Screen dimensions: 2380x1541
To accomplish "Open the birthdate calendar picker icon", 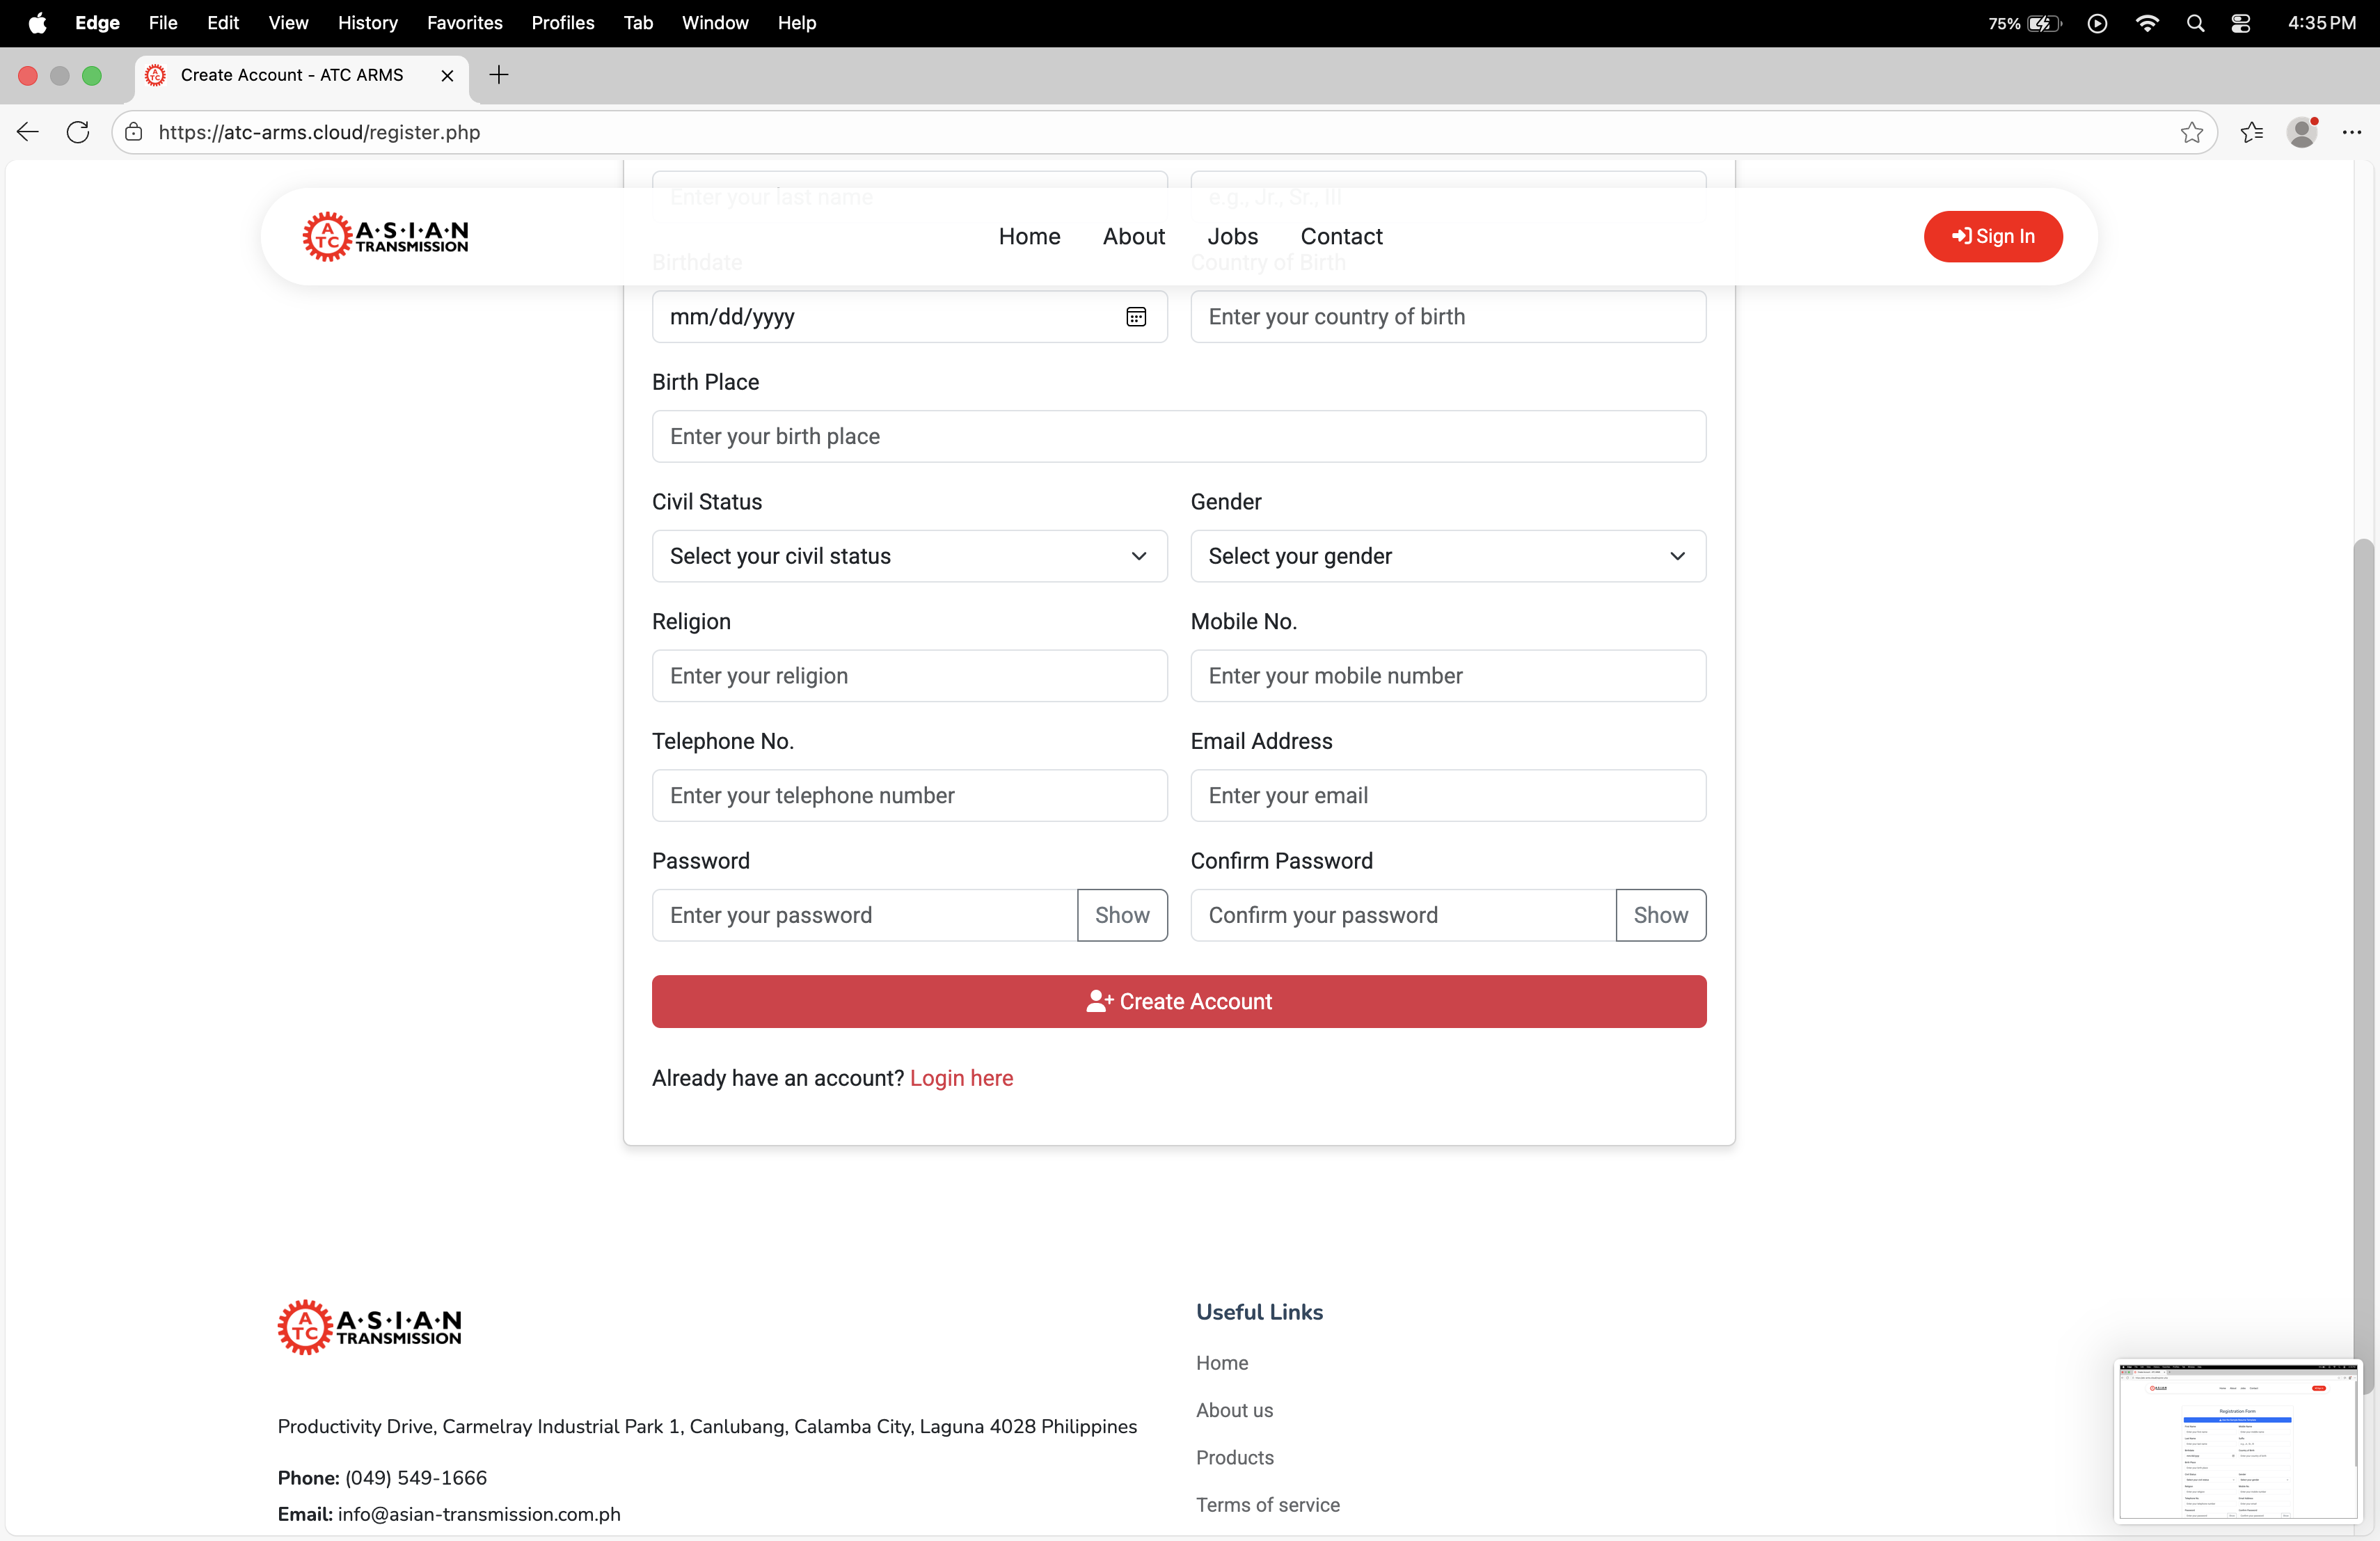I will [x=1136, y=317].
